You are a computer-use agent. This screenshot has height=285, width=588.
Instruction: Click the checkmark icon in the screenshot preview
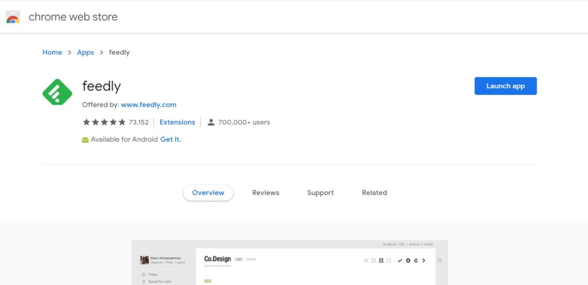(400, 260)
